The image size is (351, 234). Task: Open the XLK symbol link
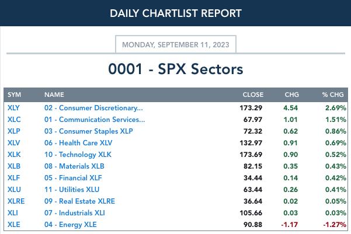(x=14, y=155)
